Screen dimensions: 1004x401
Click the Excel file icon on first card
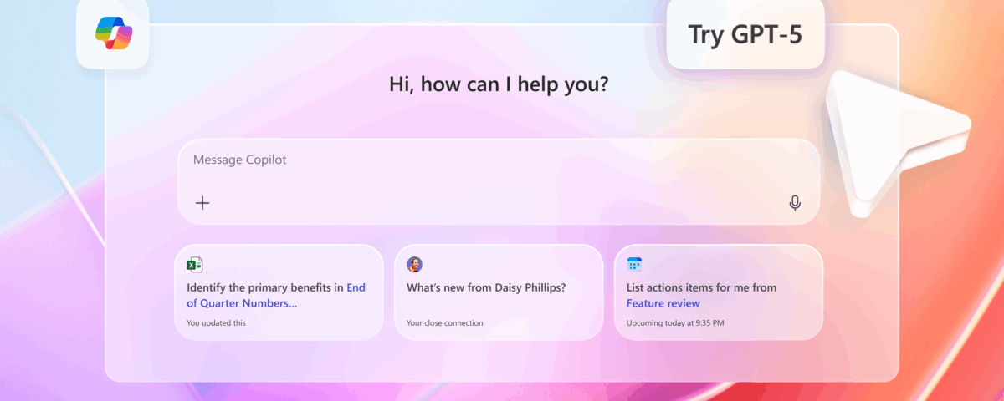(x=194, y=265)
